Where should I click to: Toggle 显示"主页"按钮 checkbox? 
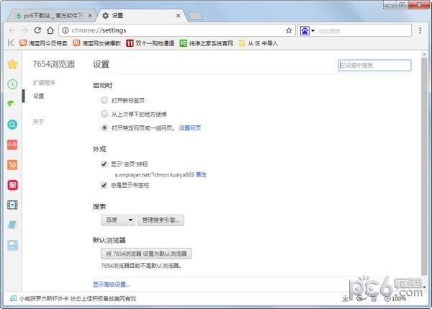click(104, 164)
